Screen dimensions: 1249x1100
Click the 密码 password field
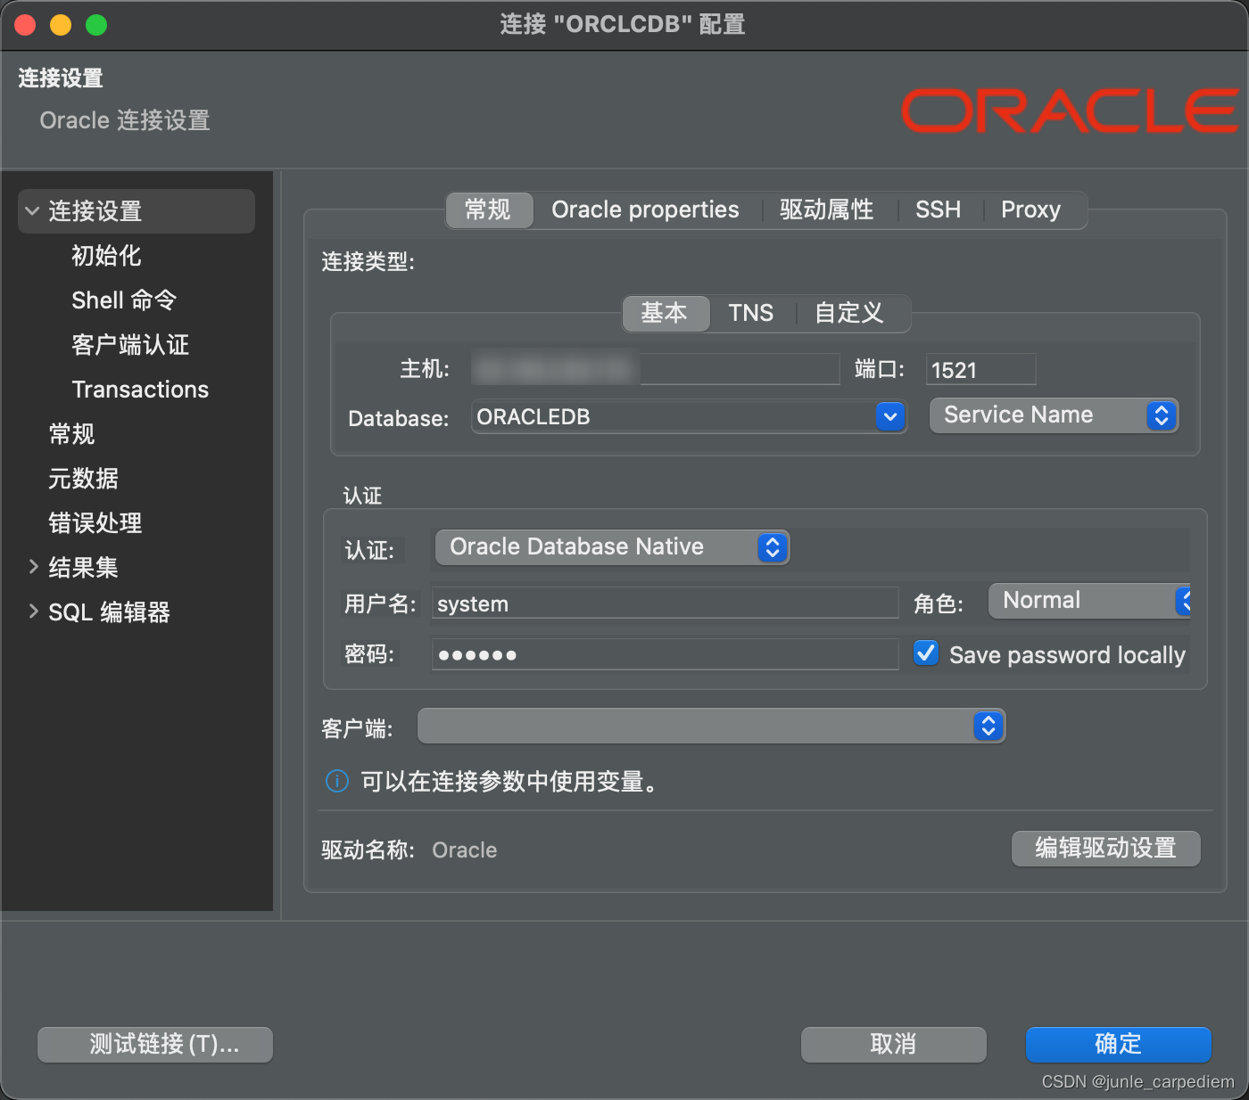pos(665,654)
